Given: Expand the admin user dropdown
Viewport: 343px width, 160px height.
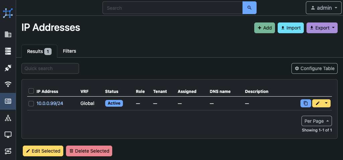Looking at the screenshot, I should click(324, 8).
